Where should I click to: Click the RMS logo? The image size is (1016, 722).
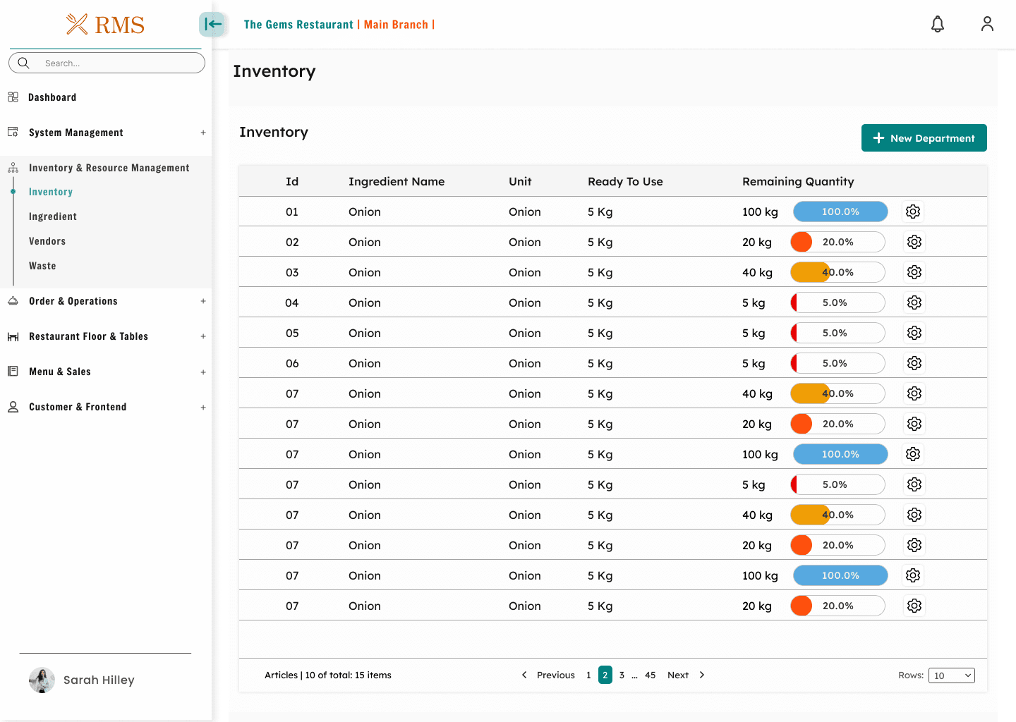(105, 25)
